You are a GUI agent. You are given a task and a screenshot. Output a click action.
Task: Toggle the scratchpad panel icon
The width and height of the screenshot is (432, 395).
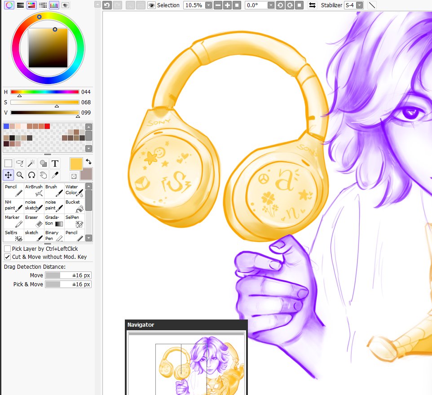pyautogui.click(x=65, y=5)
